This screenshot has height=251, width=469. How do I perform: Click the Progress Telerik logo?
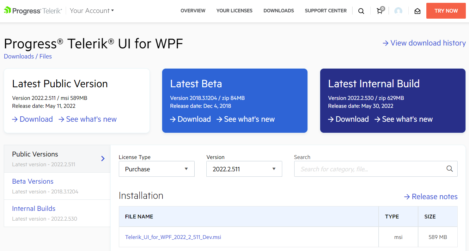33,11
